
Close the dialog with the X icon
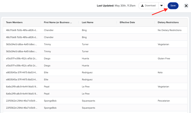(186, 6)
